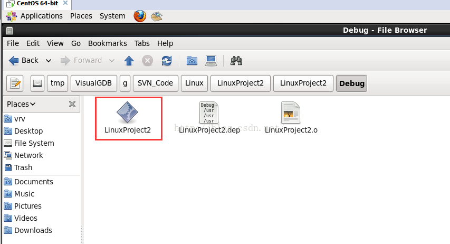Select the LinuxProject2.dep file icon
Image resolution: width=450 pixels, height=244 pixels.
click(x=209, y=112)
